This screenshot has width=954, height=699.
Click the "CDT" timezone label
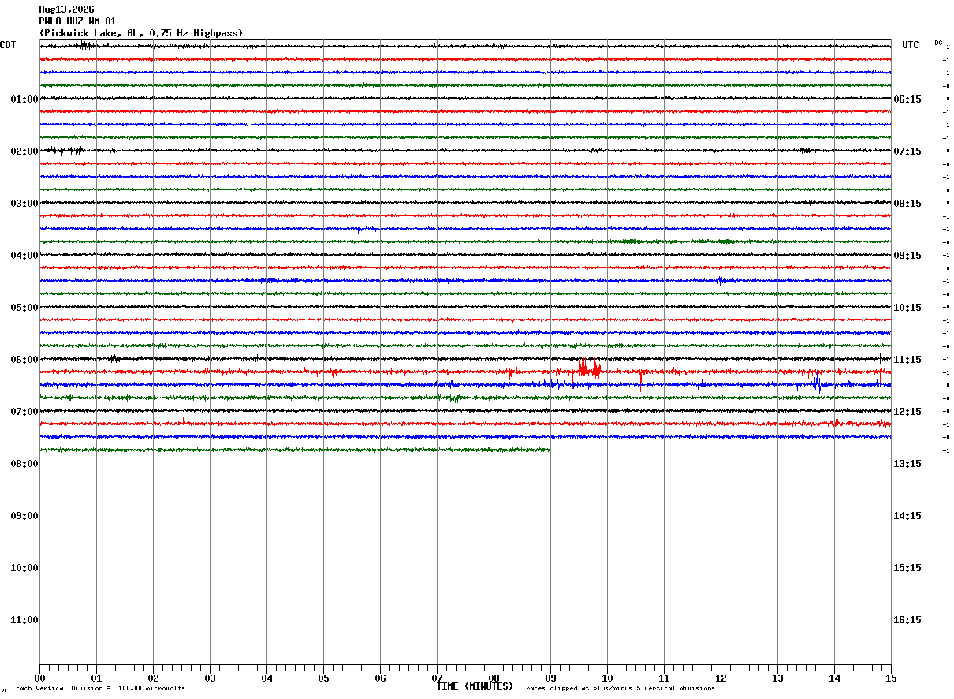(x=8, y=45)
